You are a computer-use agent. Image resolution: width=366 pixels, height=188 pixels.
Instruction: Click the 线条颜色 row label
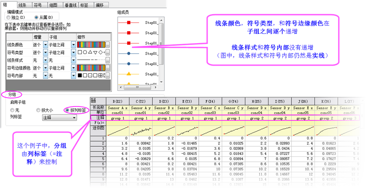(x=15, y=45)
